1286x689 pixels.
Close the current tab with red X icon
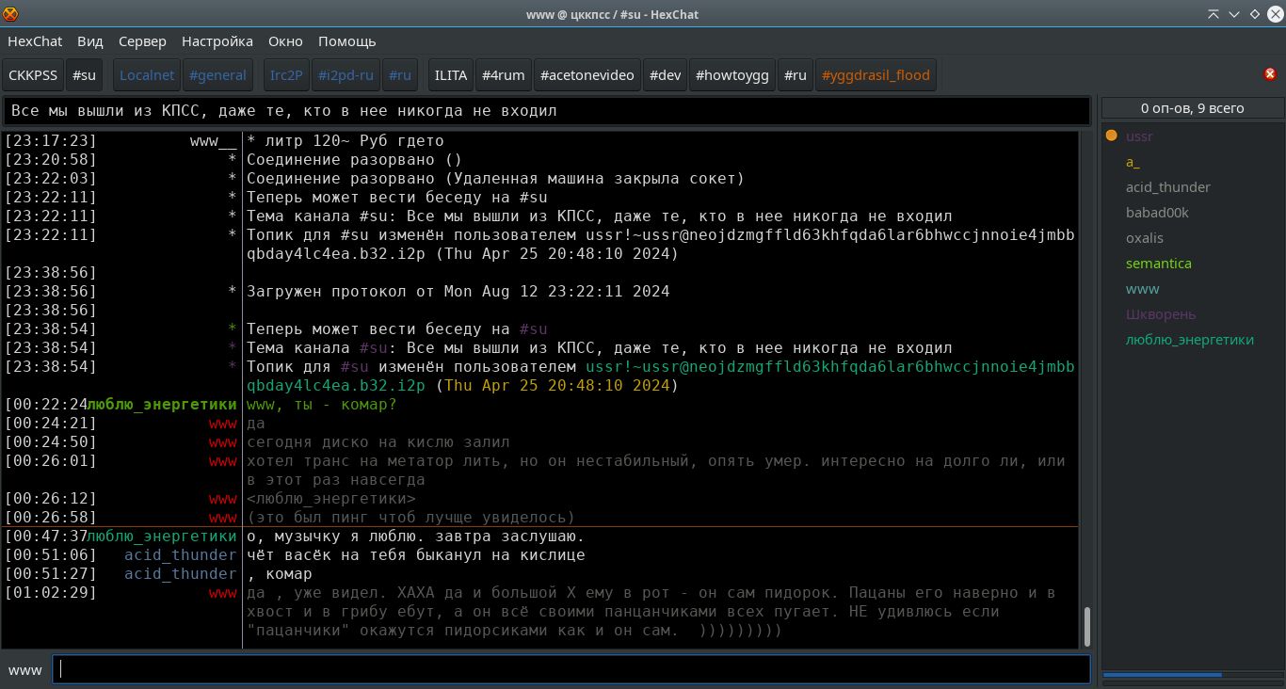click(1271, 74)
